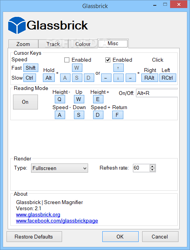The height and width of the screenshot is (250, 190).
Task: Decrease the refresh rate with the down spinner
Action: (x=152, y=170)
